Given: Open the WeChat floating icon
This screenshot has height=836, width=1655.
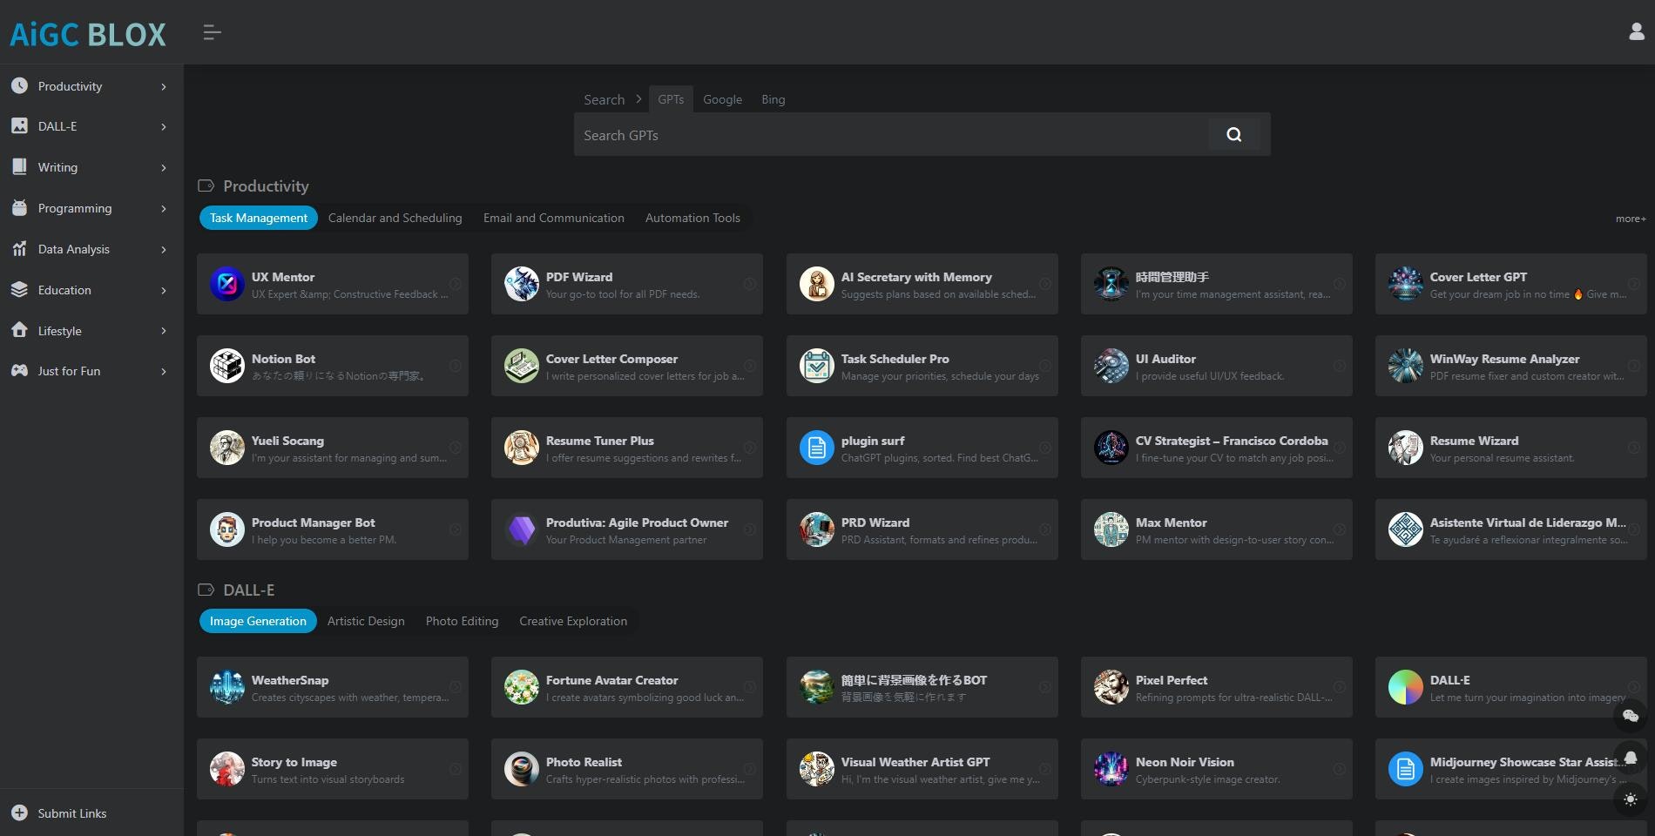Looking at the screenshot, I should pyautogui.click(x=1631, y=716).
